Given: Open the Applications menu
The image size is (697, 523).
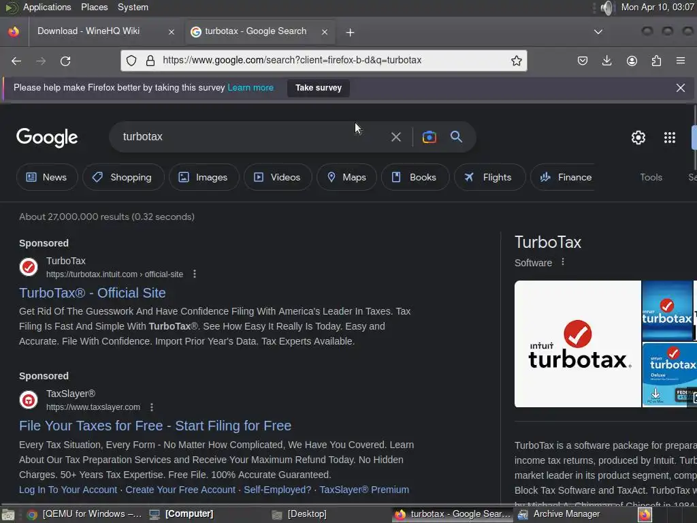Looking at the screenshot, I should [x=47, y=7].
